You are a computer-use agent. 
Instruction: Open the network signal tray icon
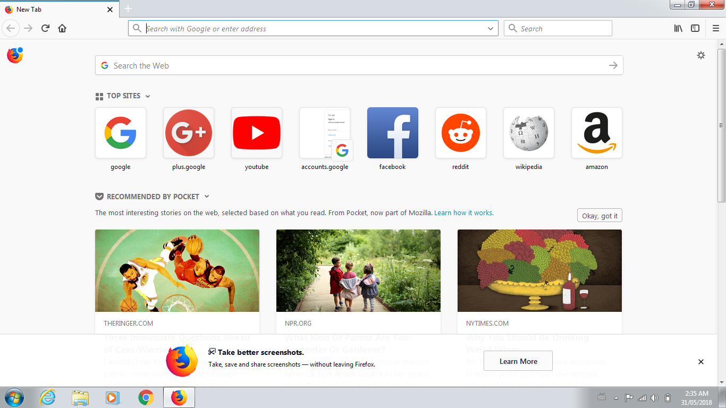[641, 398]
